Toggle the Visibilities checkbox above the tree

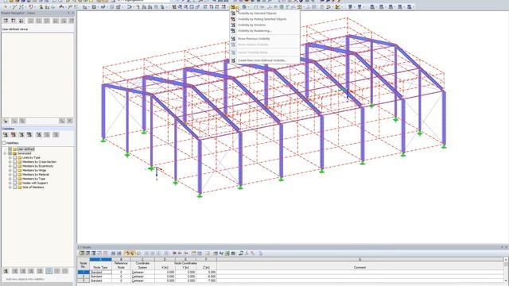(x=4, y=143)
